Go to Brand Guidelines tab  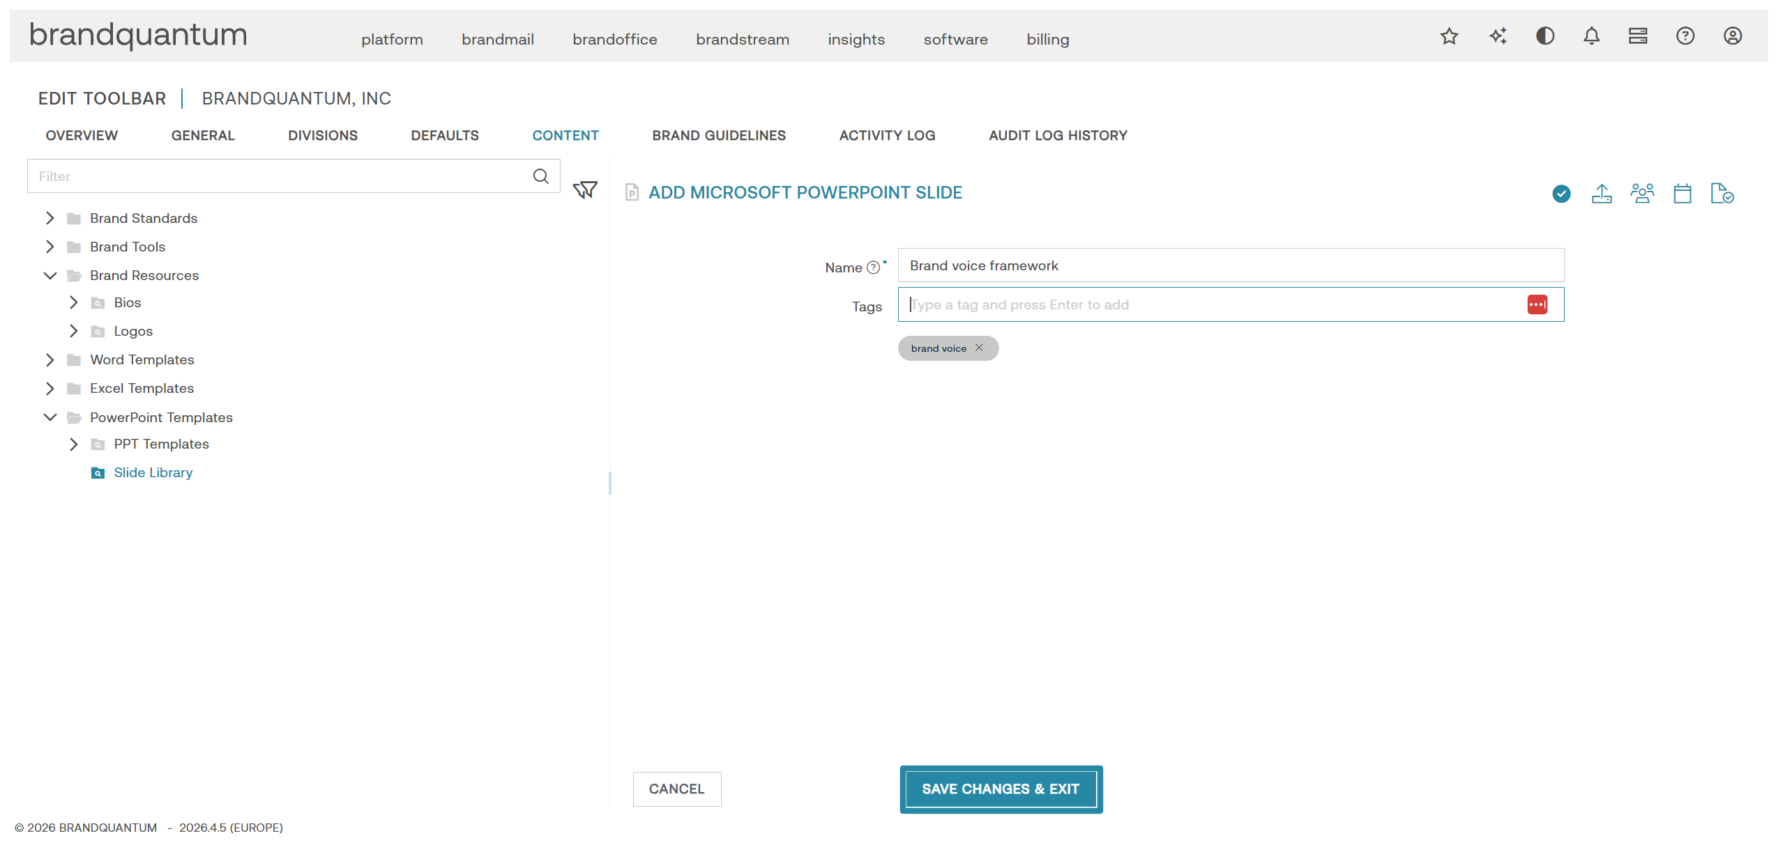tap(719, 135)
